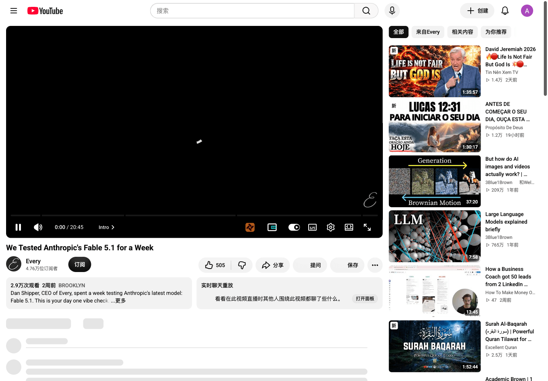Select the 为你推荐 filter chip
This screenshot has width=548, height=381.
(496, 32)
